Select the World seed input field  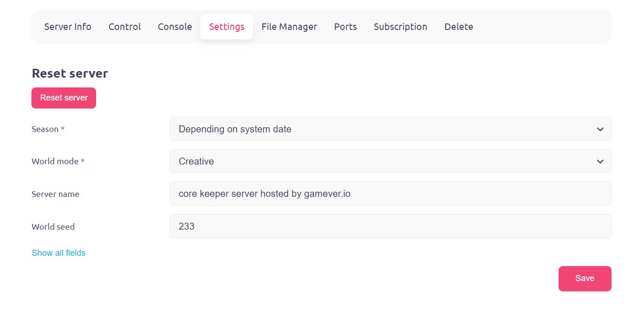[390, 226]
